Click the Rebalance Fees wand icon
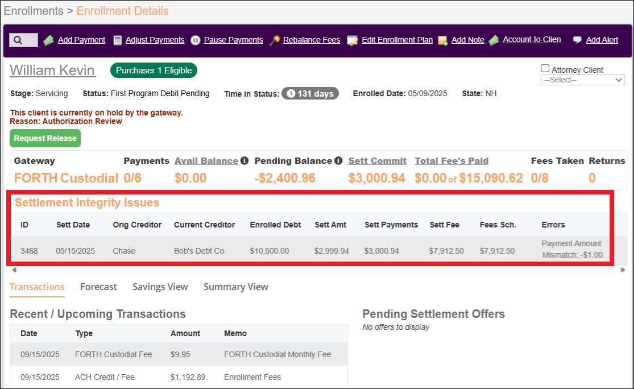The width and height of the screenshot is (634, 389). pyautogui.click(x=275, y=40)
